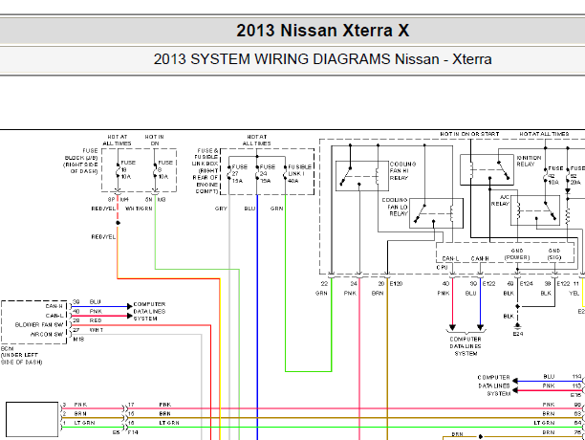This screenshot has width=585, height=440.
Task: Select the "2013 SYSTEM WIRING DIAGRAMS Nissan - Xterra" subtitle
Action: [323, 59]
